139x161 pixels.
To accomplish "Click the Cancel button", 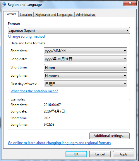I will coord(100,154).
